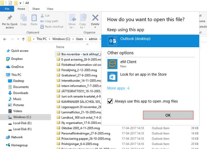Expand the chevron after This PC breadcrumb

point(49,39)
